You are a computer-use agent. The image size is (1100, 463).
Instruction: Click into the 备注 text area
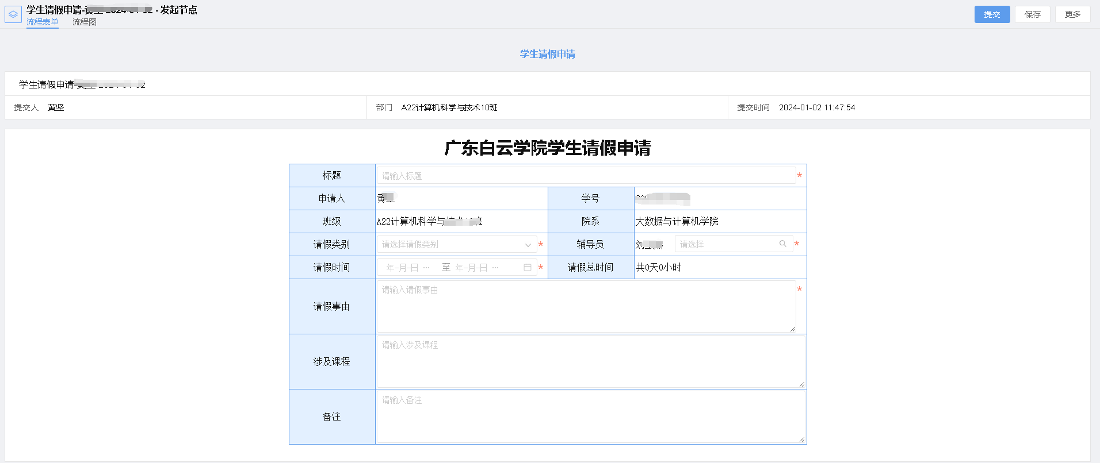[590, 417]
